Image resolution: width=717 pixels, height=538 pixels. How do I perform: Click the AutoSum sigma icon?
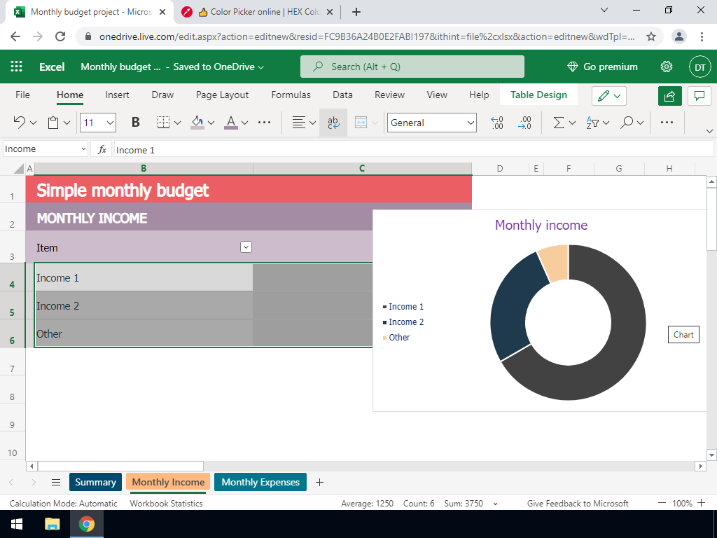click(559, 123)
